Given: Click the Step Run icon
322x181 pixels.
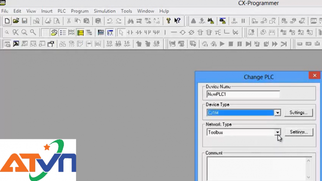Looking at the screenshot, I should click(248, 44).
